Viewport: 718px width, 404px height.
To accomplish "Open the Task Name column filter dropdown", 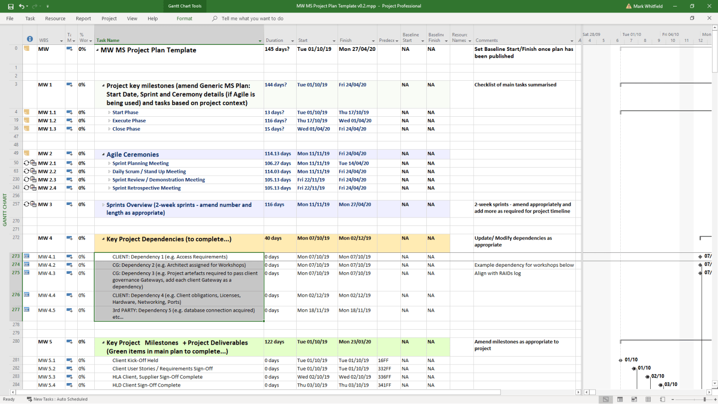I will 260,40.
